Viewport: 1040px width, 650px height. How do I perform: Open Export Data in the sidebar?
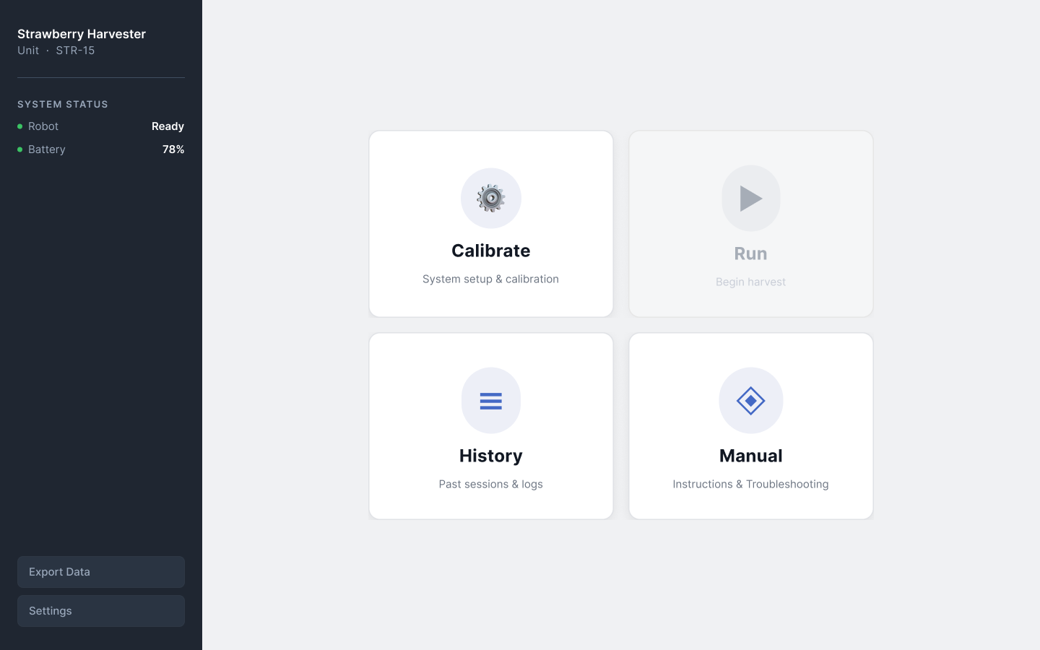(x=101, y=572)
